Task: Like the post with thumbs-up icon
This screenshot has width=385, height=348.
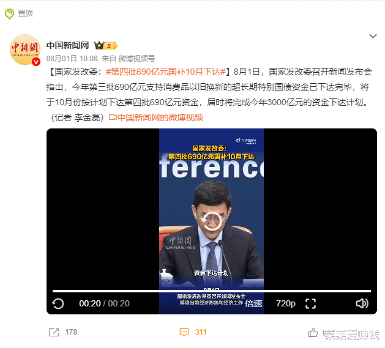Action: pos(313,333)
